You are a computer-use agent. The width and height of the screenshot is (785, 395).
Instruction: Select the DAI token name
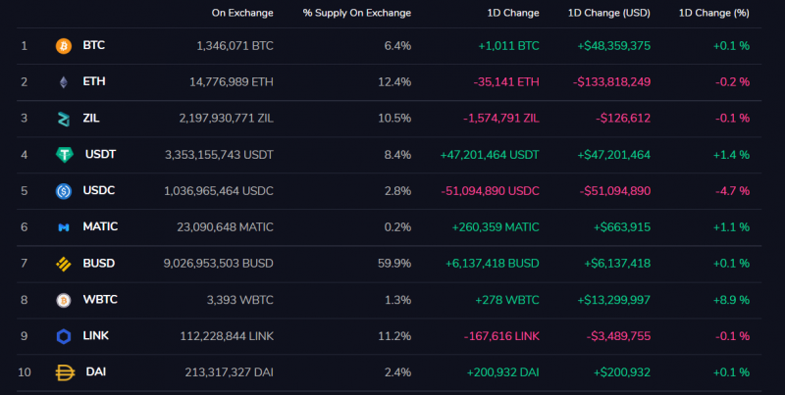[94, 372]
